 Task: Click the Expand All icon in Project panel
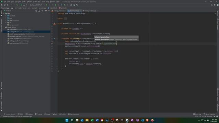(x=39, y=11)
